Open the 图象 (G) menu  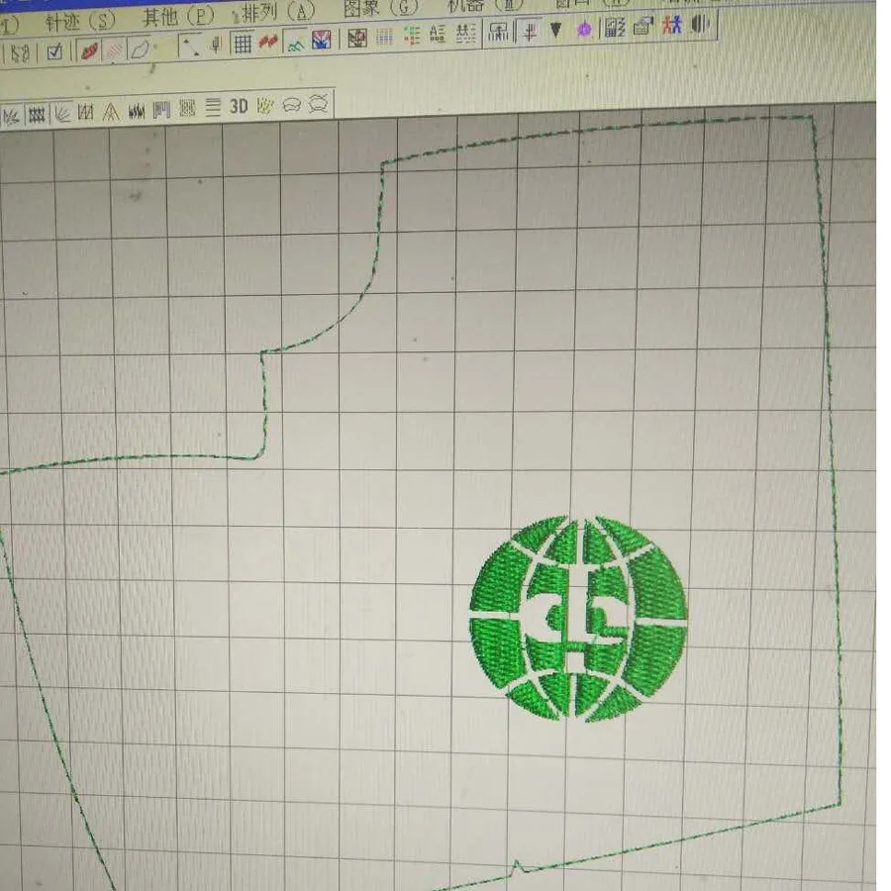click(x=381, y=7)
